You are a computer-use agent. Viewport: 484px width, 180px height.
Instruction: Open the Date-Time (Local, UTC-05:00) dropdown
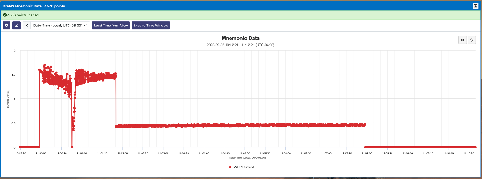pyautogui.click(x=60, y=26)
